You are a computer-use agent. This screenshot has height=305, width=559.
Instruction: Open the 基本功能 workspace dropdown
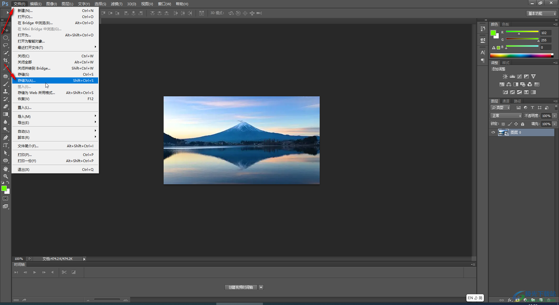(x=542, y=13)
